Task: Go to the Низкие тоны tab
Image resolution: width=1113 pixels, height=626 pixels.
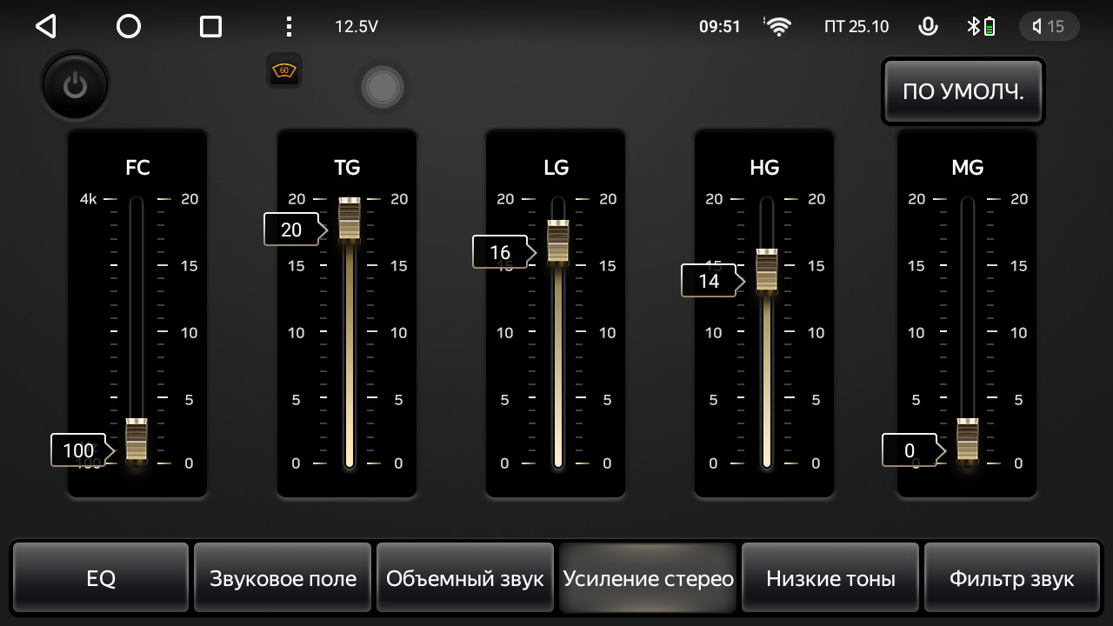Action: [x=830, y=578]
